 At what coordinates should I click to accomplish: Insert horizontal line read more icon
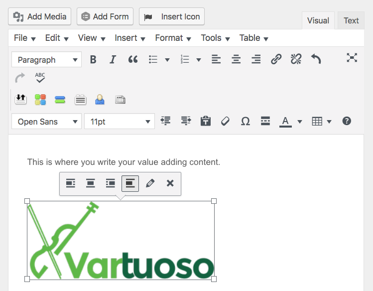tap(265, 121)
